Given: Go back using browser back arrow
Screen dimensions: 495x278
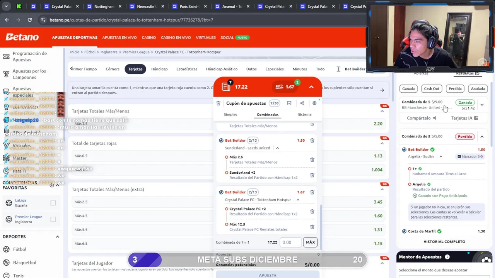Looking at the screenshot, I should (7, 20).
